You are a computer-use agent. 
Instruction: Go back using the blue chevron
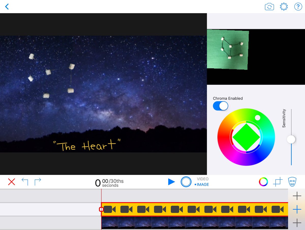tap(7, 7)
